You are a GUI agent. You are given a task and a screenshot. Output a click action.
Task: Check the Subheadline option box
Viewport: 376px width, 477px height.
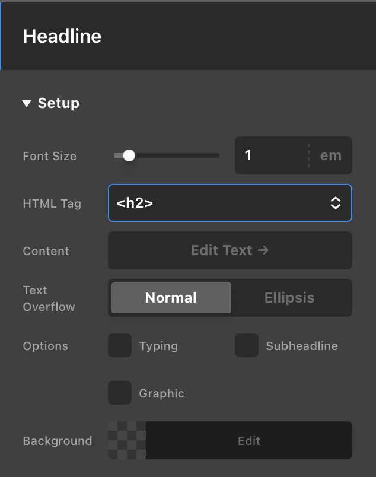click(x=247, y=346)
